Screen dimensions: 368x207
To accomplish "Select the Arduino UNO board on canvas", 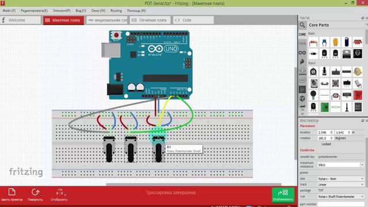I will [150, 64].
